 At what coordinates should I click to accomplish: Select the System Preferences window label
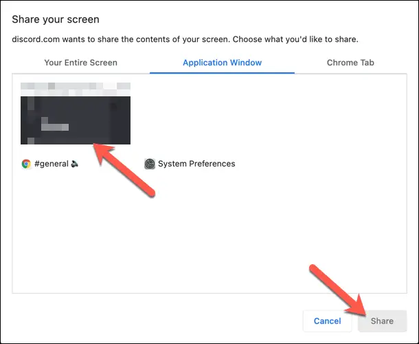(196, 164)
